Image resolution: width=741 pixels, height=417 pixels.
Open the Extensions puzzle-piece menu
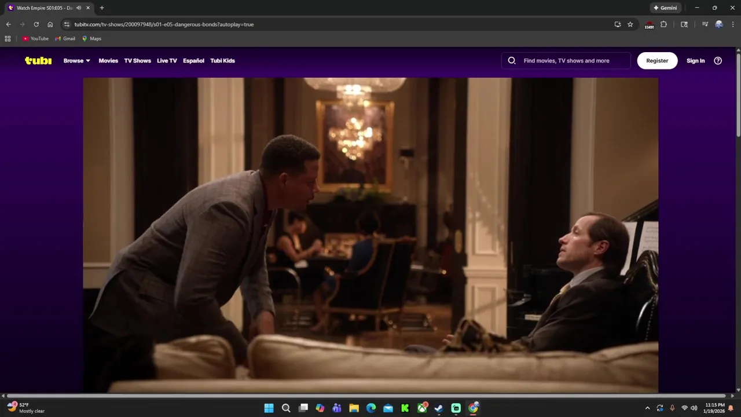click(663, 24)
